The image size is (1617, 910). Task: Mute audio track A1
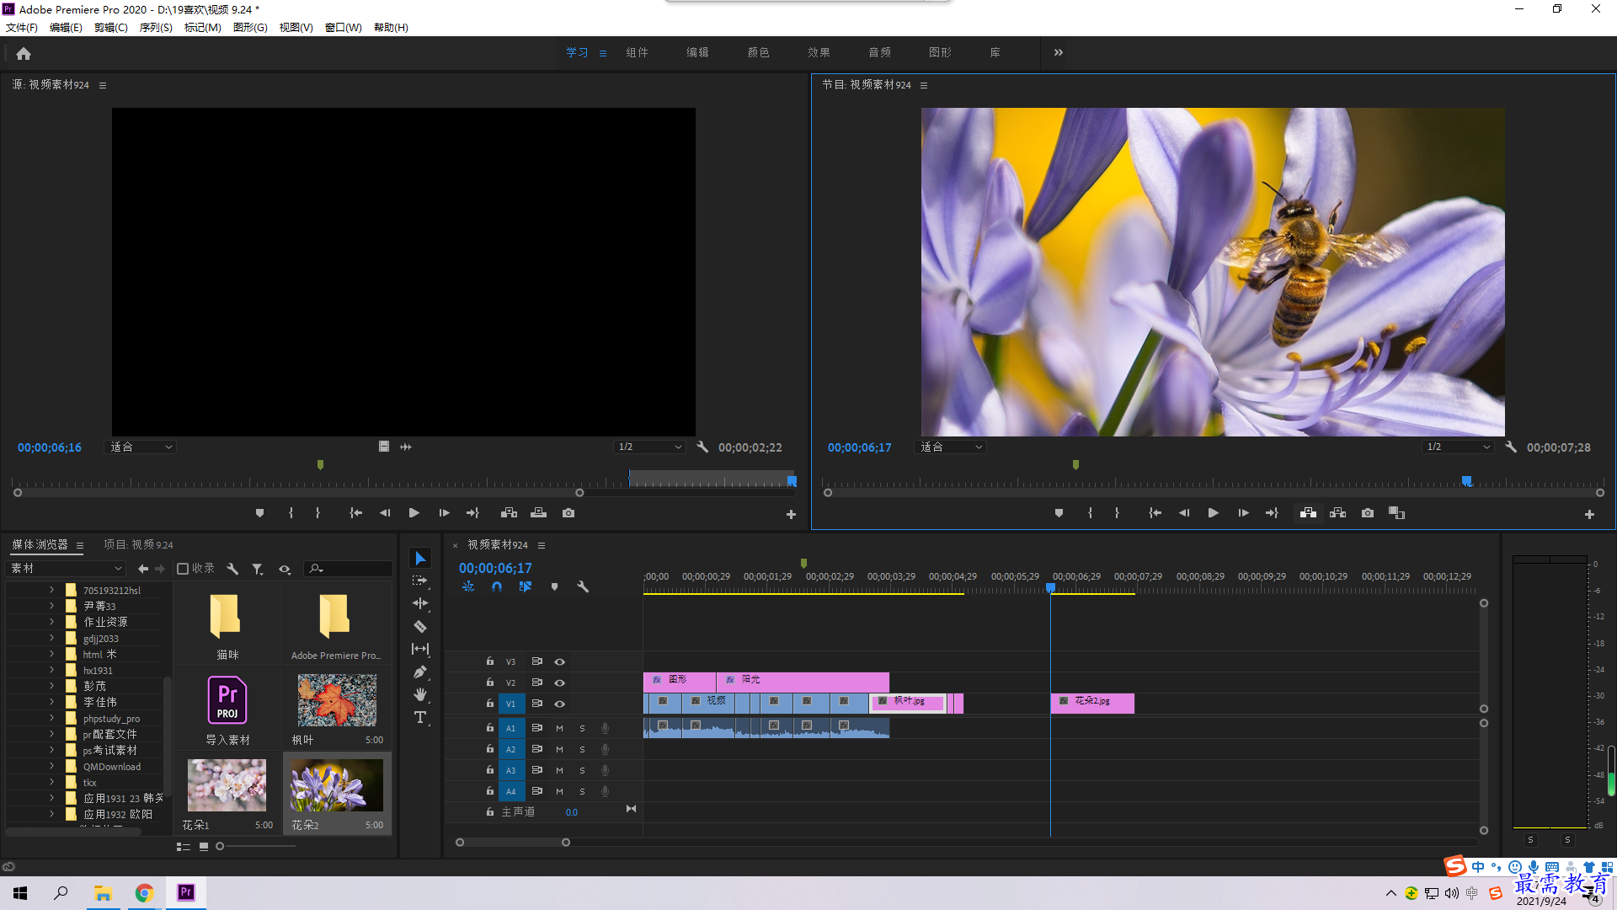click(559, 728)
